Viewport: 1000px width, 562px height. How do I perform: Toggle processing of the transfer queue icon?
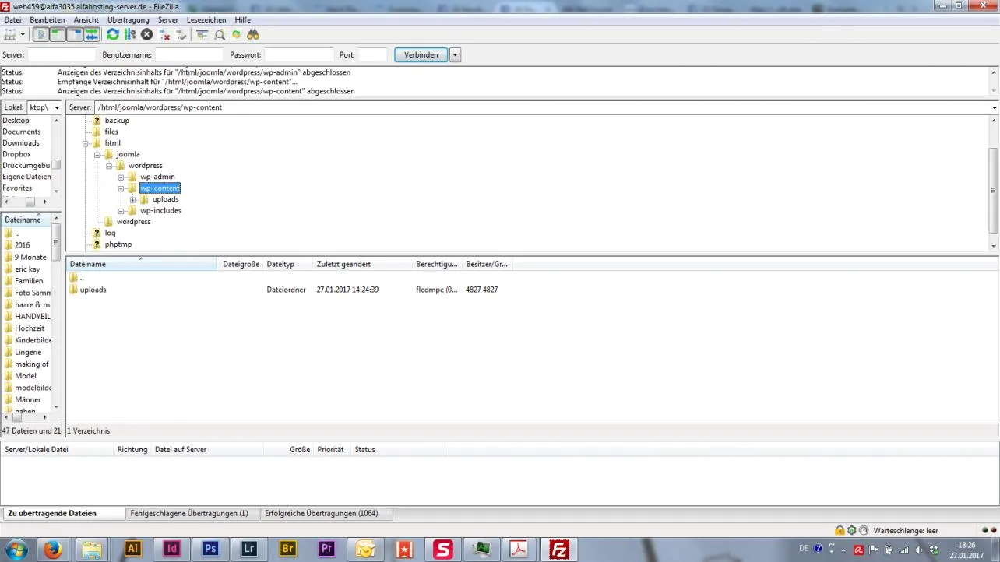130,34
